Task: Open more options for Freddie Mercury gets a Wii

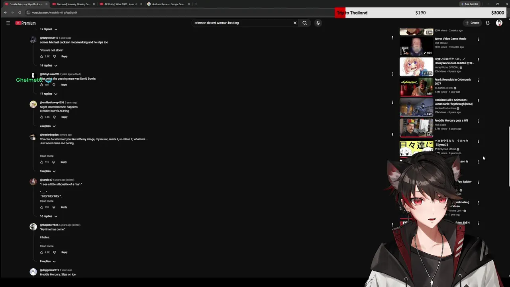Action: point(478,121)
